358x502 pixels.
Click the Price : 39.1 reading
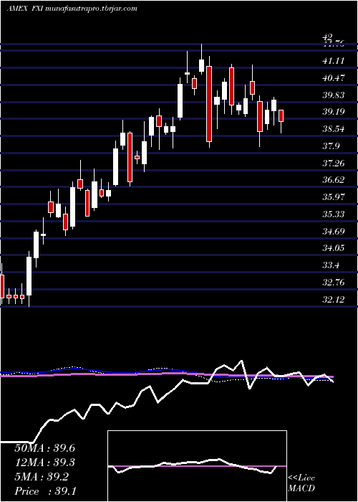[x=44, y=491]
